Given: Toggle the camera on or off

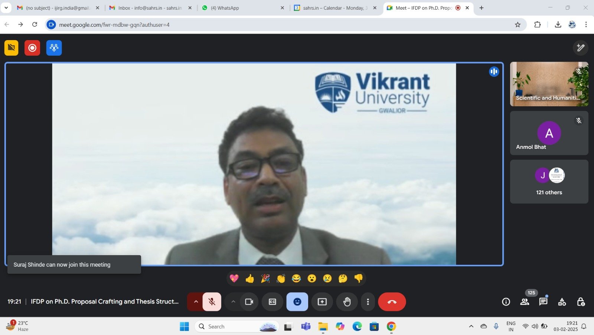Looking at the screenshot, I should (x=249, y=302).
